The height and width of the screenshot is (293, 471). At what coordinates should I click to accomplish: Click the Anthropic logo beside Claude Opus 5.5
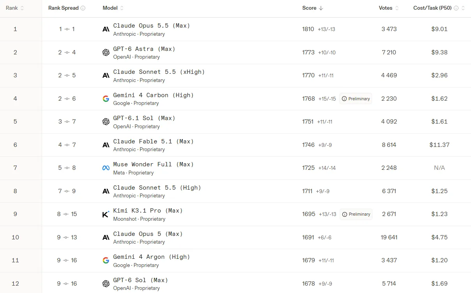(x=106, y=29)
